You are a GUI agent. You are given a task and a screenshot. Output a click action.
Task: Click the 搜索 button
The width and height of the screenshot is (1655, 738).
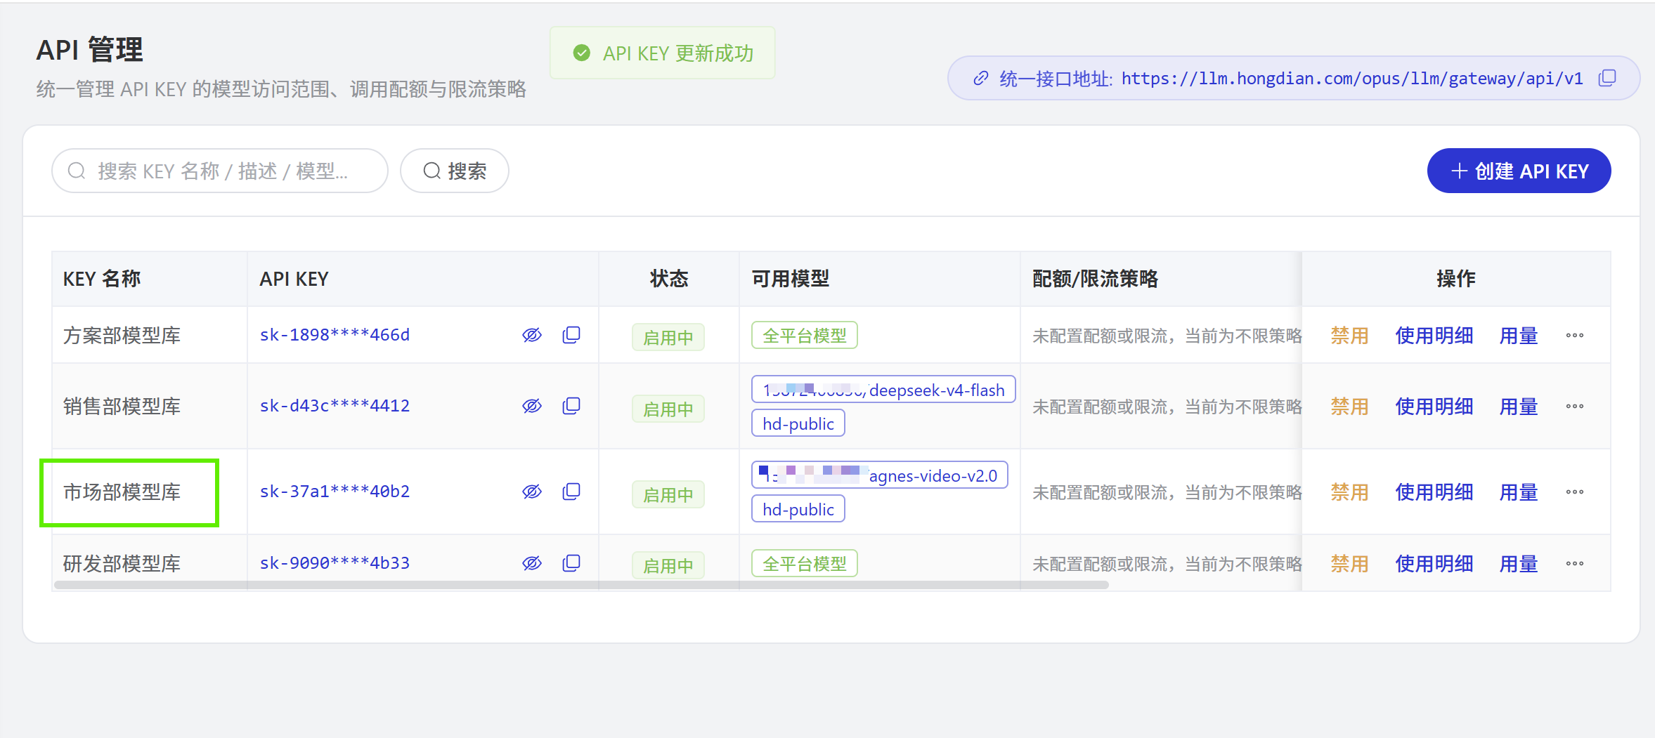coord(455,171)
